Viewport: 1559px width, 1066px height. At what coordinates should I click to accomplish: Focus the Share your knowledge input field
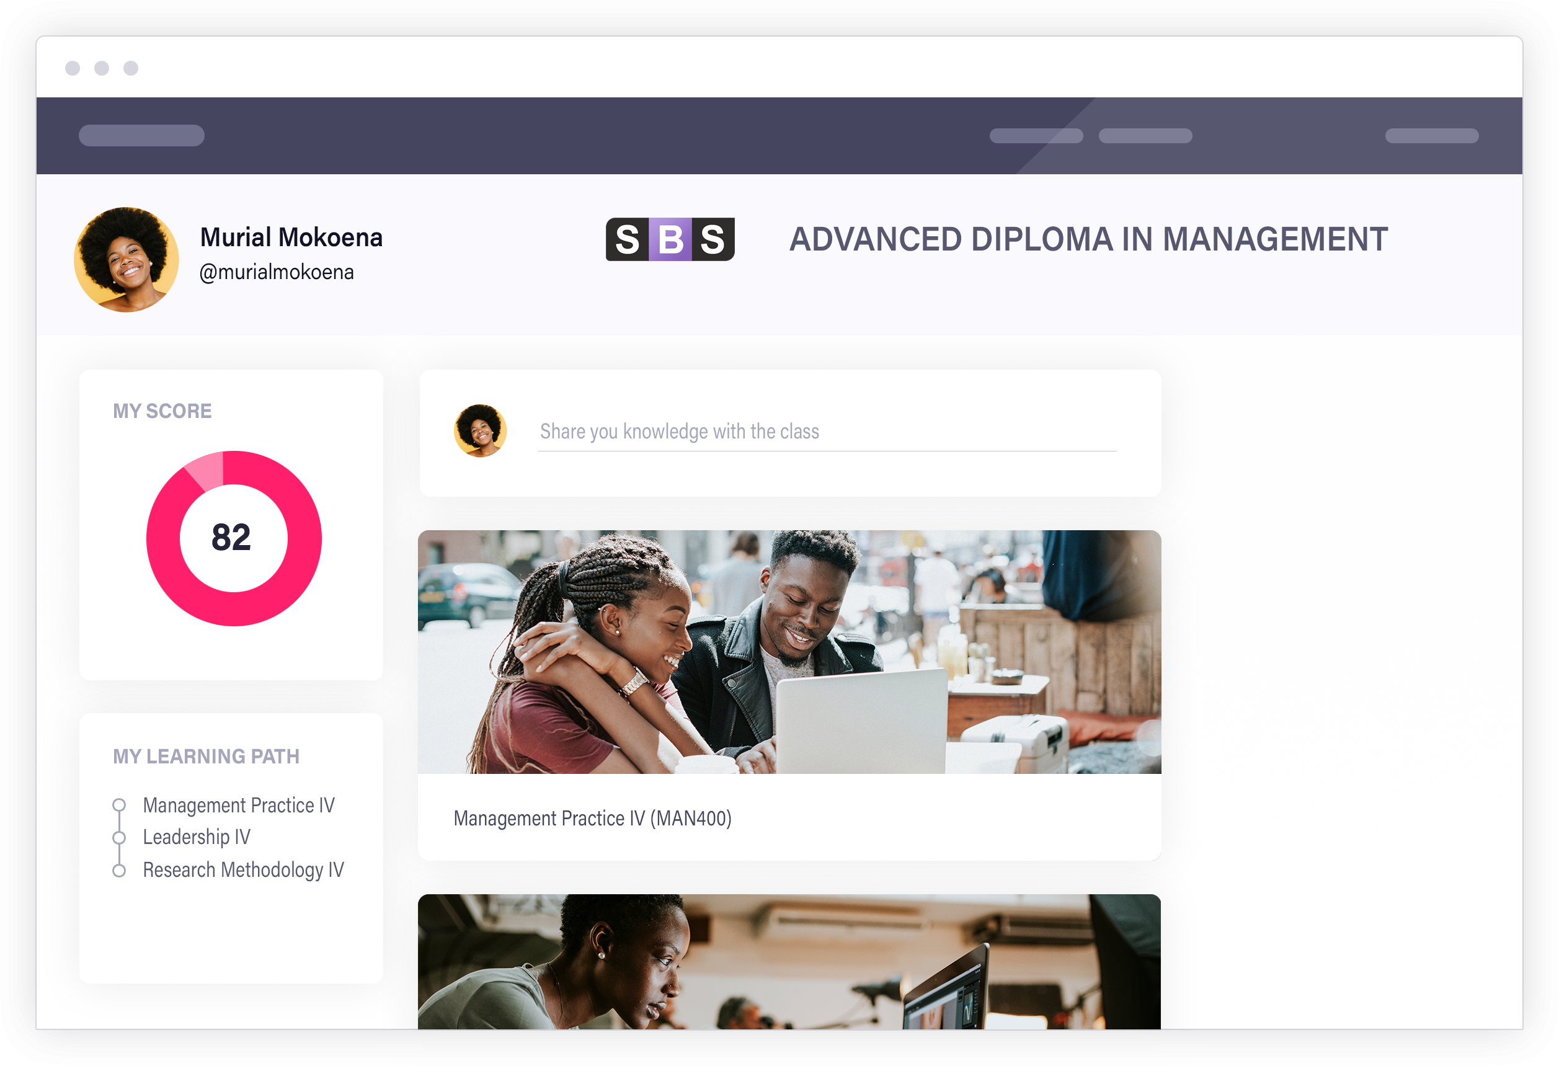tap(827, 432)
